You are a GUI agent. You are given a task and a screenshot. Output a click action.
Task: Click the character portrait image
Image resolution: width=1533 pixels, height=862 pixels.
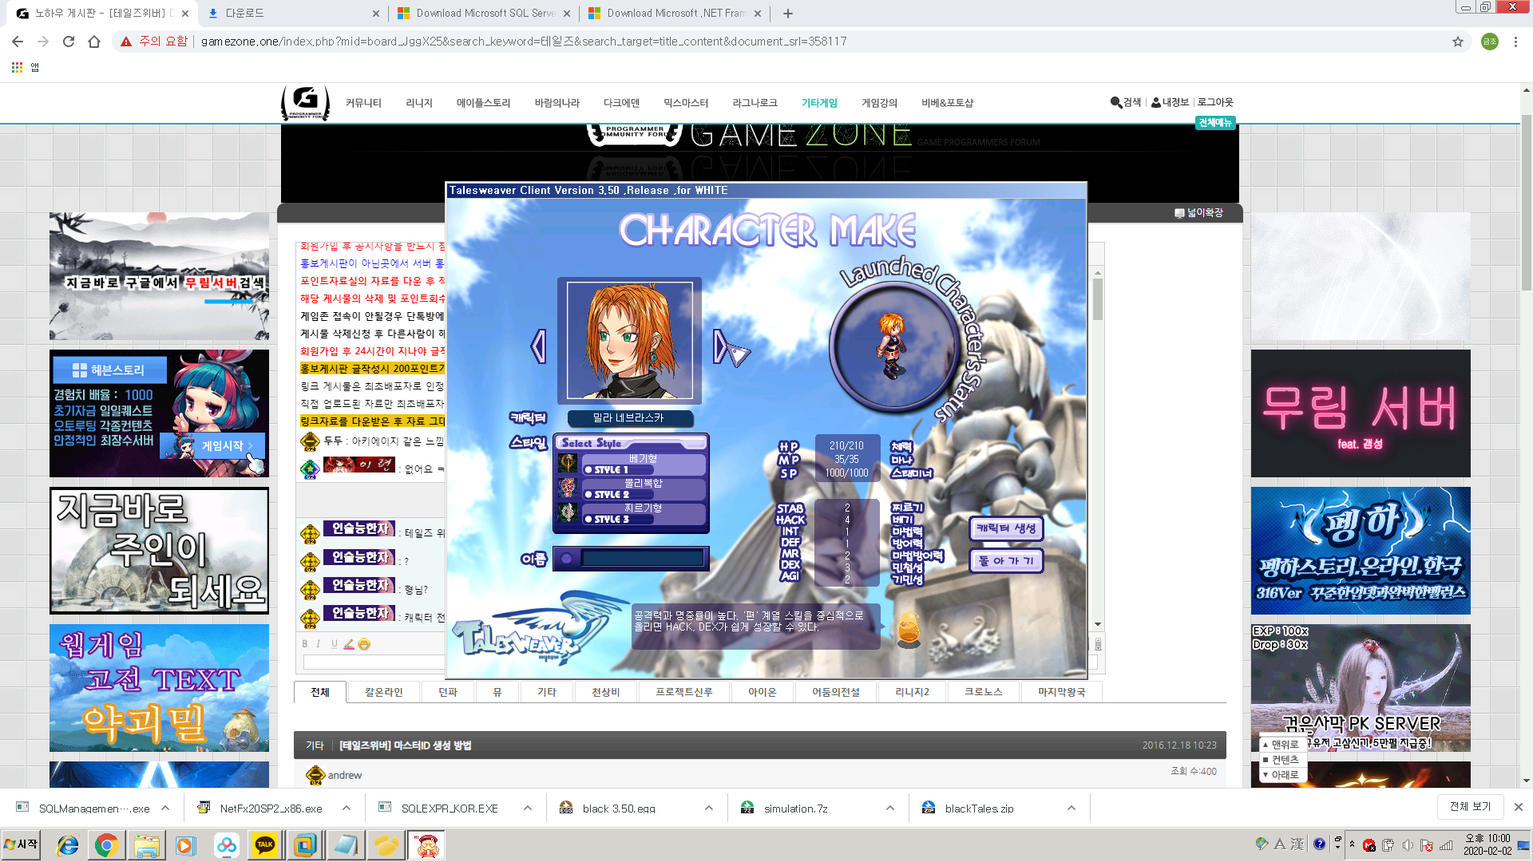coord(629,341)
